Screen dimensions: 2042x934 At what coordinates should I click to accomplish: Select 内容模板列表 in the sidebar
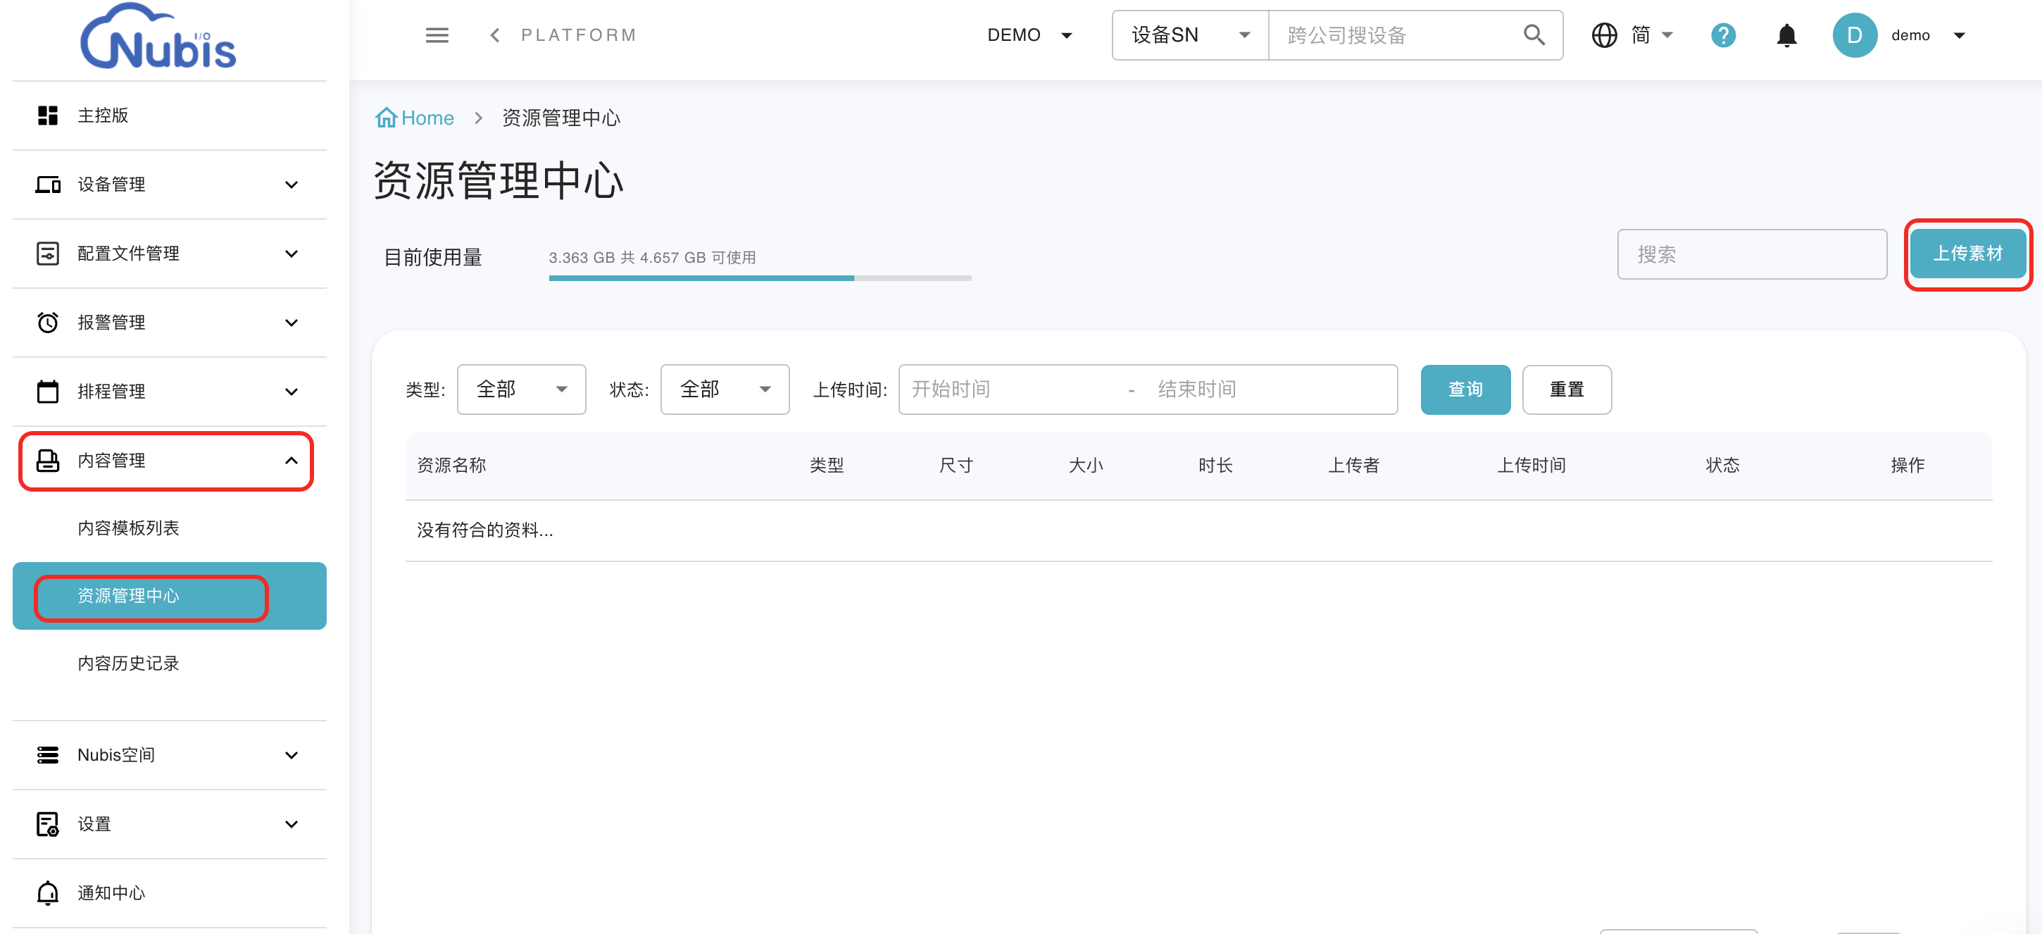(127, 528)
